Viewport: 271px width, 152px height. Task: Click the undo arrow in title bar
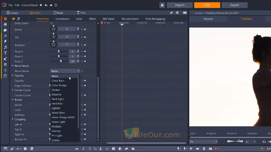click(46, 6)
